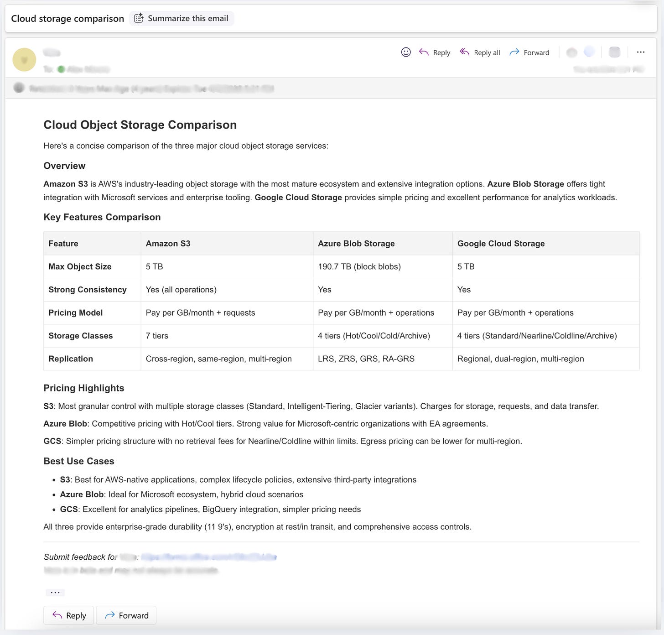Screen dimensions: 664x635
Task: Click the 'Cloud Object Storage Comparison' heading
Action: (x=140, y=125)
